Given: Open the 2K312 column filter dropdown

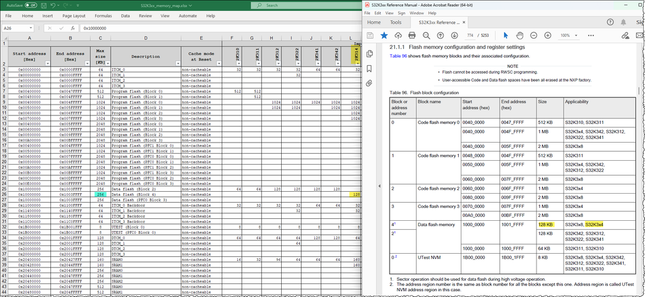Looking at the screenshot, I should [x=279, y=64].
